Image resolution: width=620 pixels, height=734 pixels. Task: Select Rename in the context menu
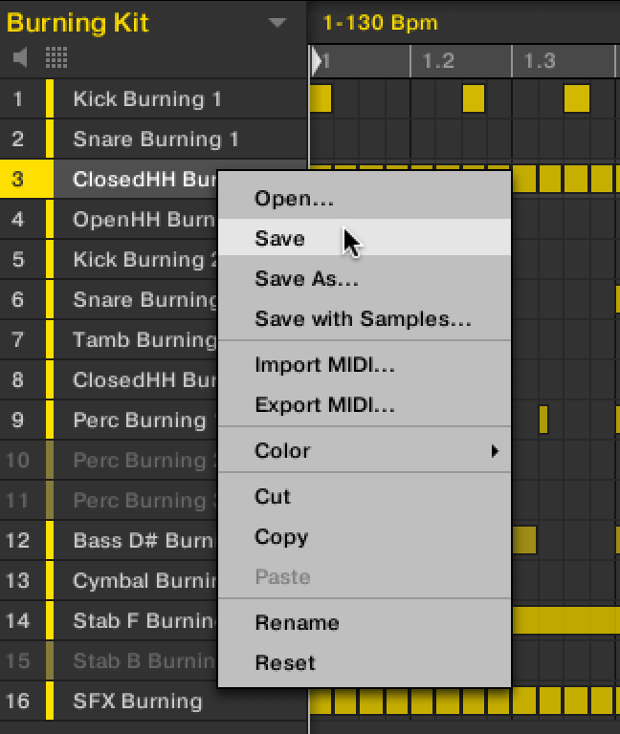coord(297,622)
